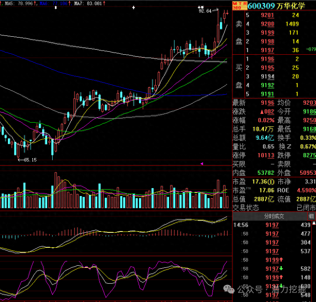Click the buy level 3 price 9194
Viewport: 316px width, 302px height.
click(x=268, y=76)
